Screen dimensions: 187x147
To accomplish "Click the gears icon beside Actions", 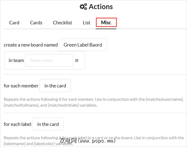I will tap(83, 7).
